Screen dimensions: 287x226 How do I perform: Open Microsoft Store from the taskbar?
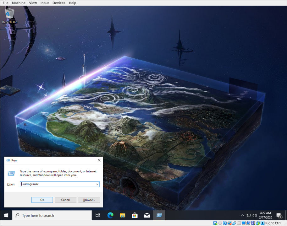coord(135,215)
